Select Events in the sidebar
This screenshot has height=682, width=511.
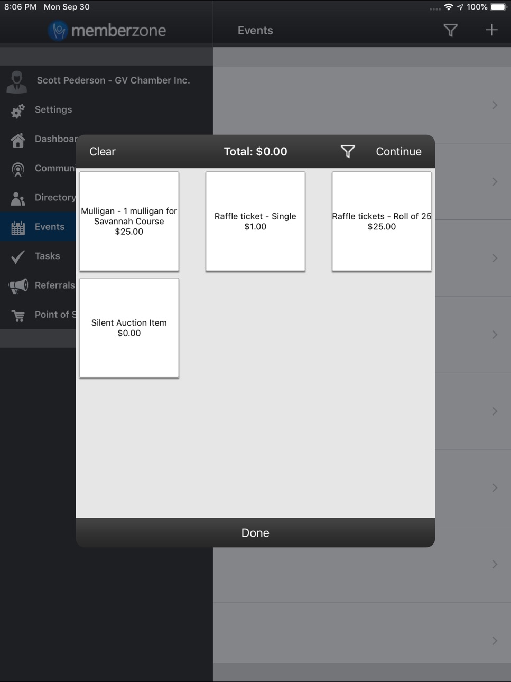50,226
